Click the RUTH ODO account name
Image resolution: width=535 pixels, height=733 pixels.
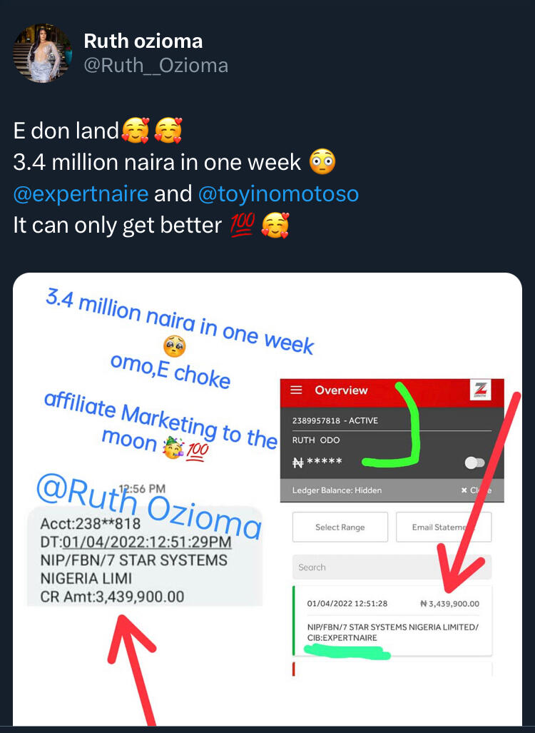[x=316, y=440]
